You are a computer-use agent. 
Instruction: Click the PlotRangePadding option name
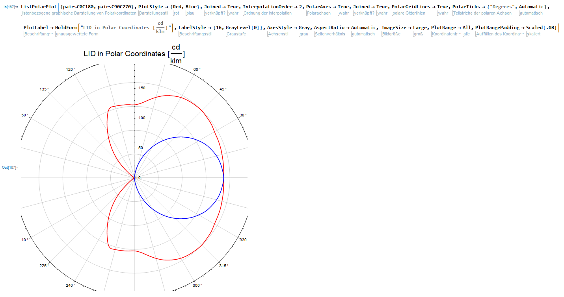(497, 28)
